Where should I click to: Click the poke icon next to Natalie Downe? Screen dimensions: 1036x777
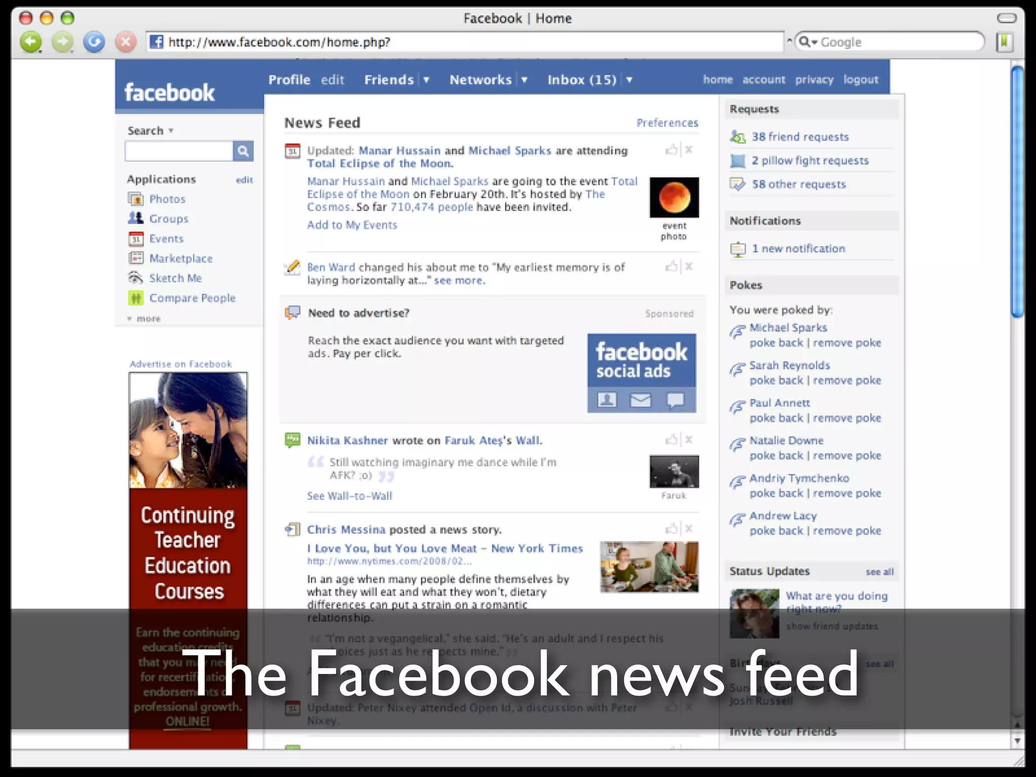(738, 444)
